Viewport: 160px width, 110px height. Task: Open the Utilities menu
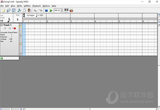27,6
